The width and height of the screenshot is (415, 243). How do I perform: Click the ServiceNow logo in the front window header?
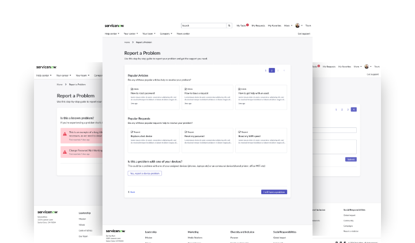[x=113, y=26]
